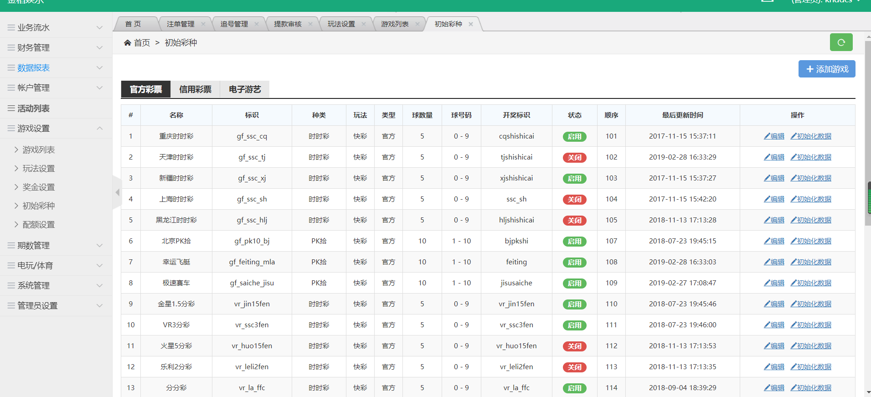Click the home icon in breadcrumb
This screenshot has width=871, height=397.
tap(128, 43)
